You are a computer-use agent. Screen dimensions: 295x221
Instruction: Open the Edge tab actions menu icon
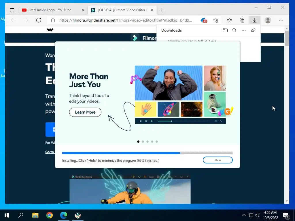[x=12, y=10]
